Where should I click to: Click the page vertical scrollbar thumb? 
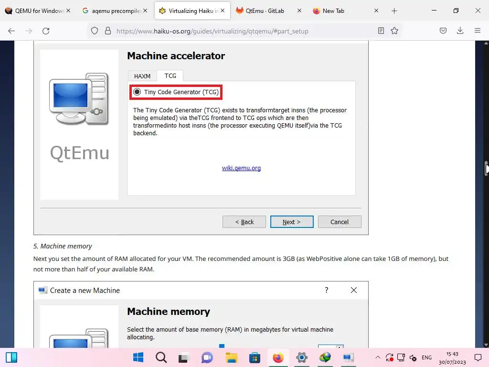[x=486, y=169]
